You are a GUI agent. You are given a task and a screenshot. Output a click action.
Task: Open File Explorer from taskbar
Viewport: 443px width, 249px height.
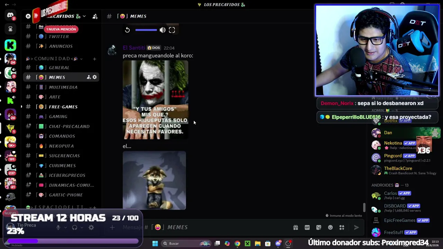pos(257,243)
